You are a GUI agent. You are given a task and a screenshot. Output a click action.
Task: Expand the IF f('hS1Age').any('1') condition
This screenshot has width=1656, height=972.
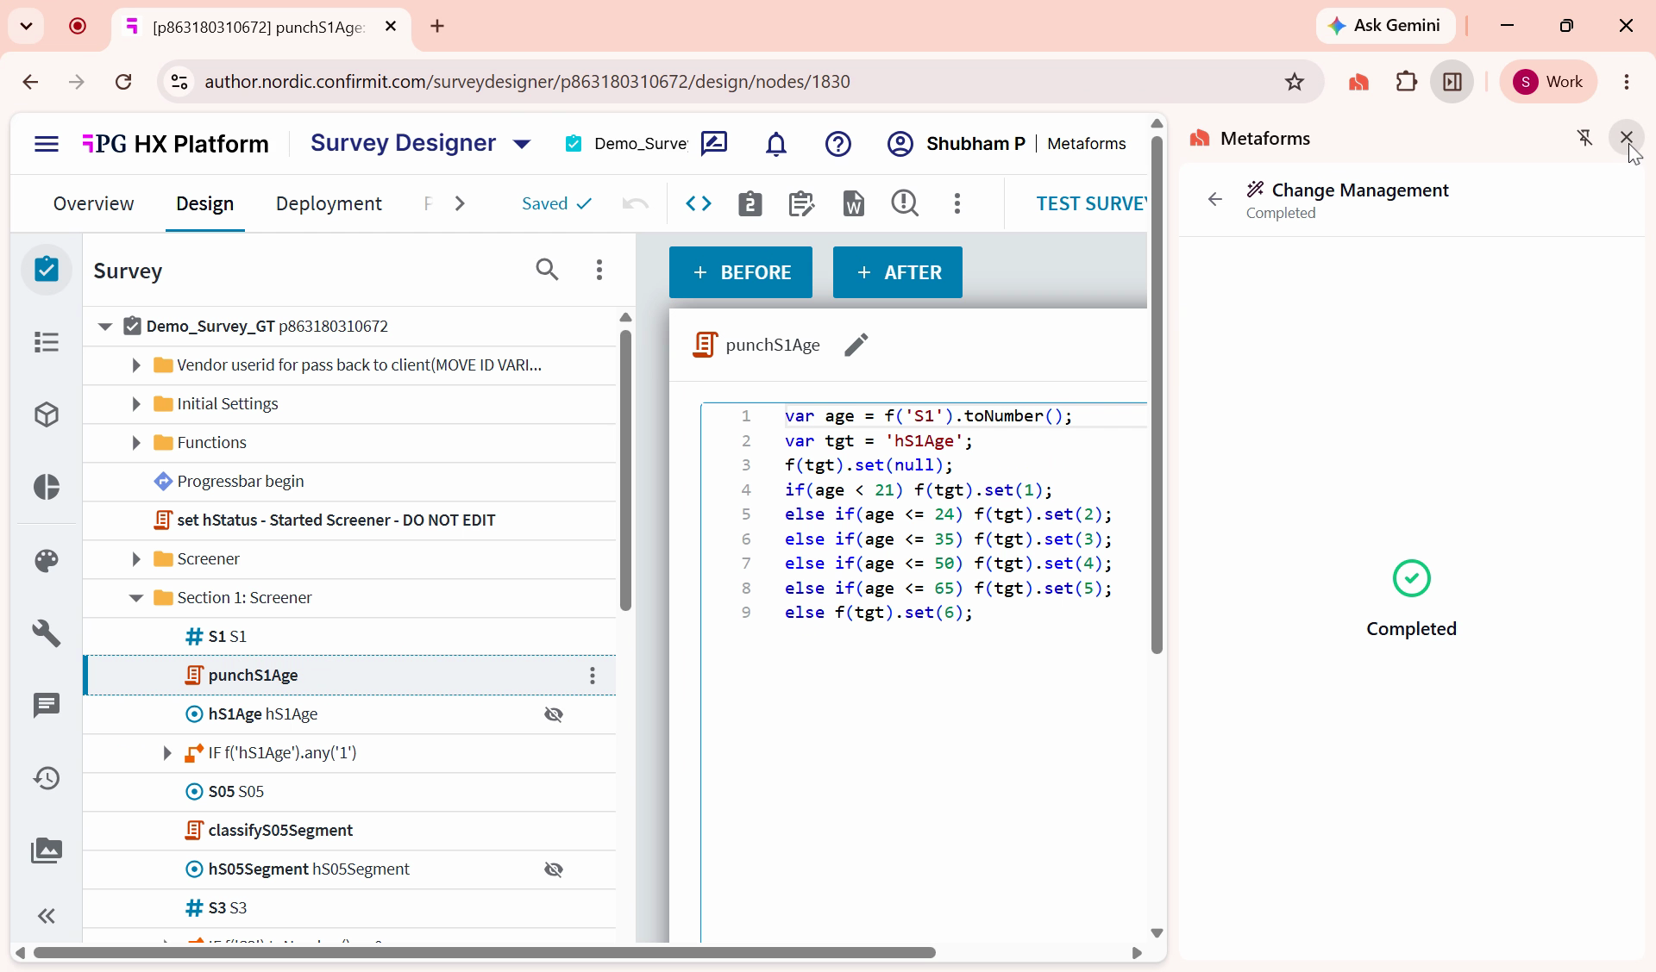pos(167,753)
